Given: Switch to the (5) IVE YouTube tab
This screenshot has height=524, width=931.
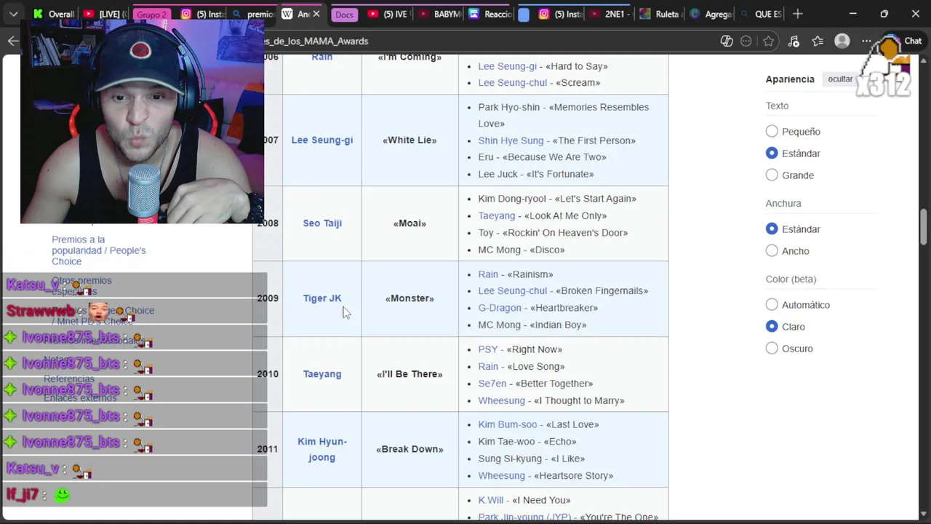Looking at the screenshot, I should [388, 14].
